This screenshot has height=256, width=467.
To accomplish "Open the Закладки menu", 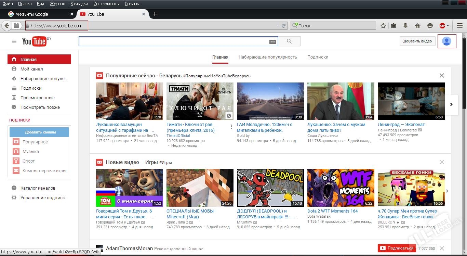I will point(79,4).
